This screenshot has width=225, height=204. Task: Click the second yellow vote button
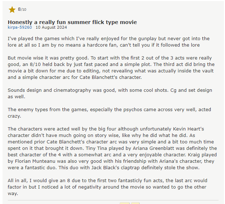click(135, 203)
